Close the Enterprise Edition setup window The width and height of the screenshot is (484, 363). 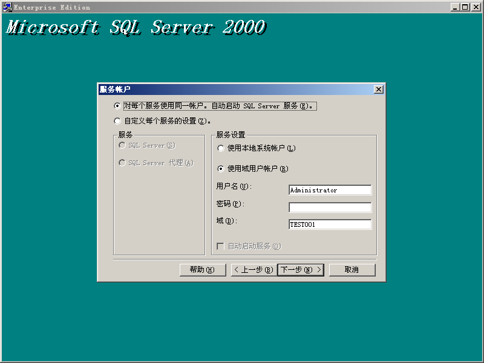tap(476, 7)
